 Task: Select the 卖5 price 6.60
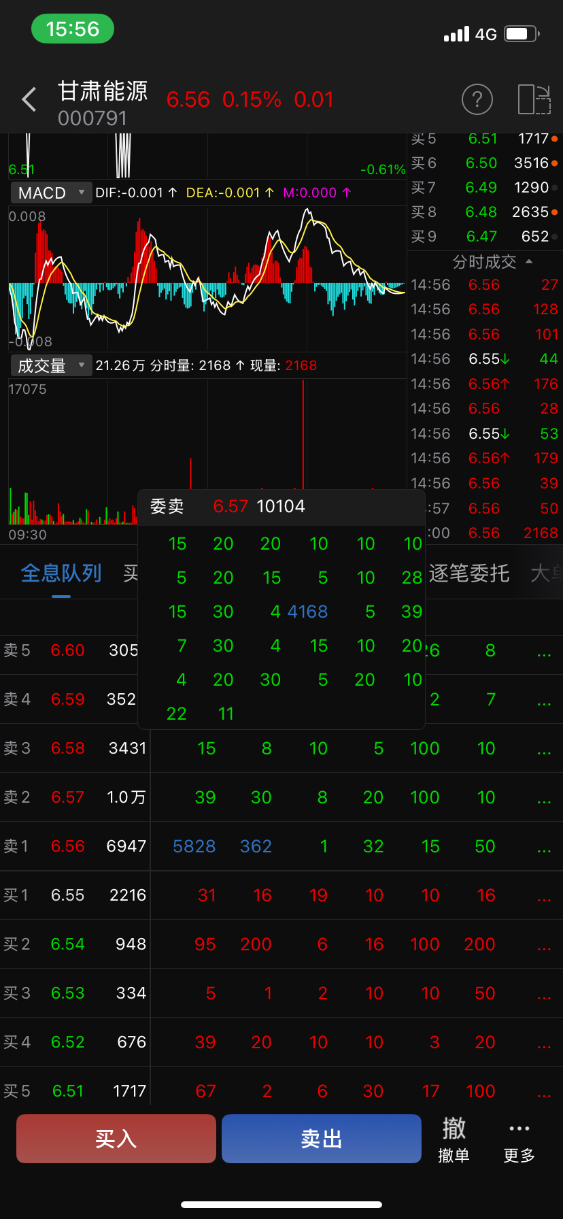coord(68,650)
